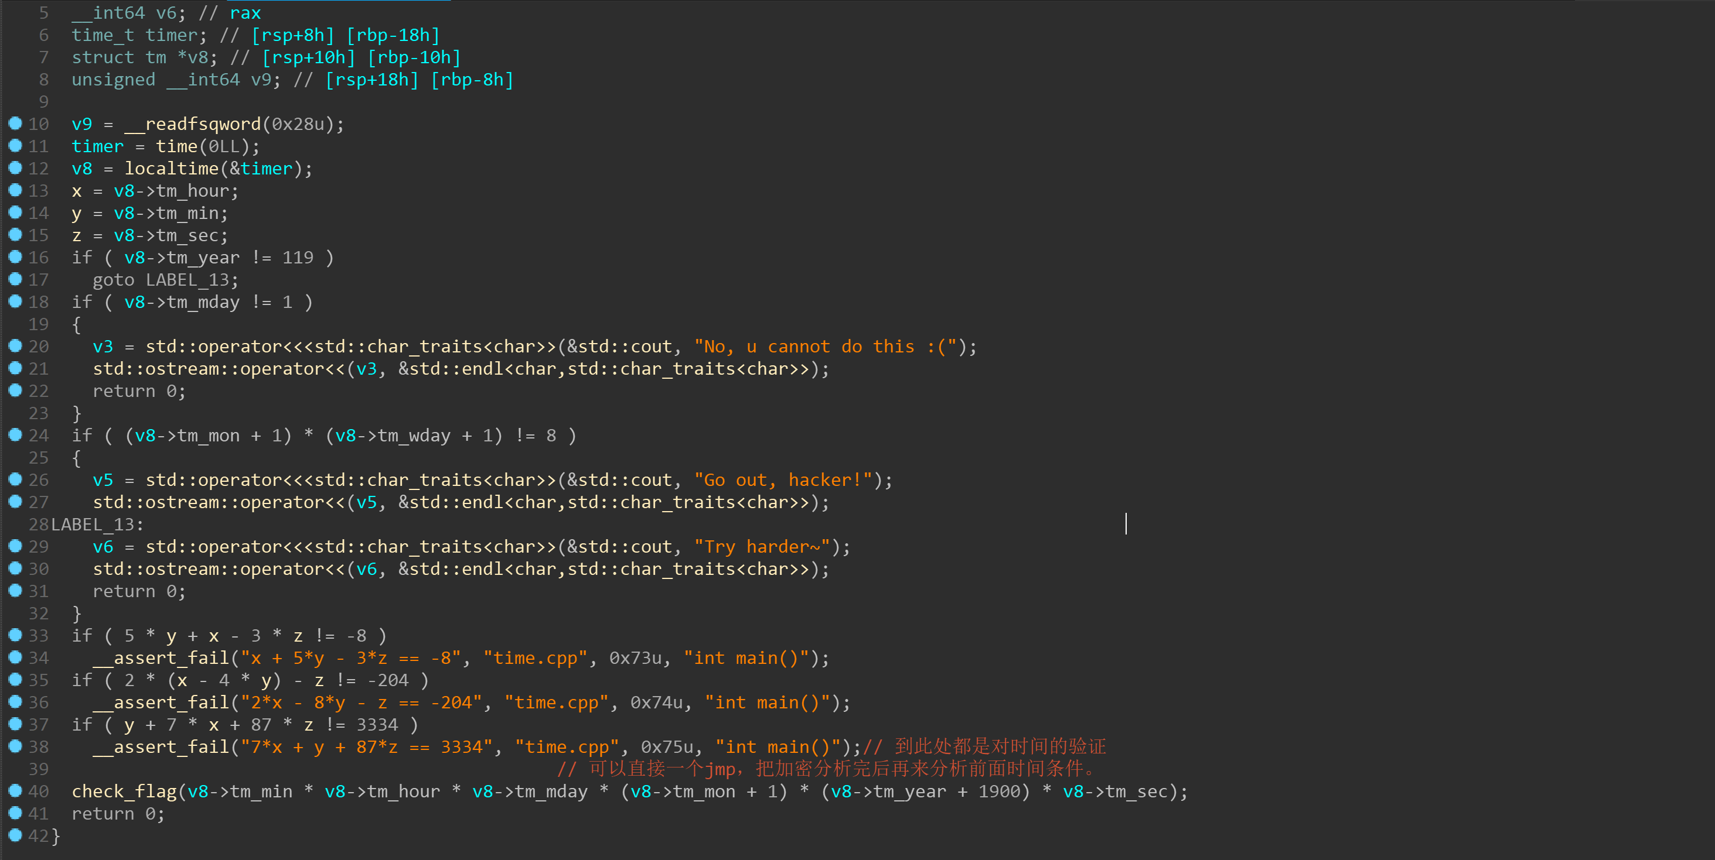Click the tm_mday member on line 18

tap(203, 303)
